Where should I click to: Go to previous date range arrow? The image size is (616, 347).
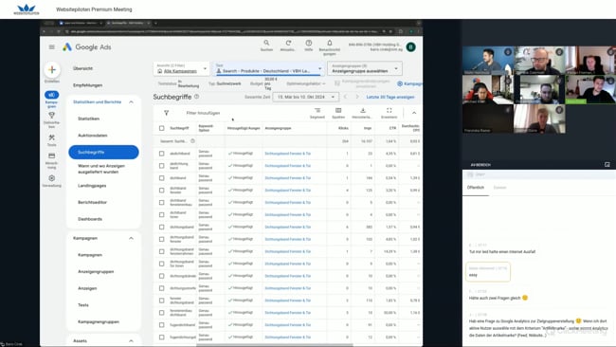coord(345,97)
